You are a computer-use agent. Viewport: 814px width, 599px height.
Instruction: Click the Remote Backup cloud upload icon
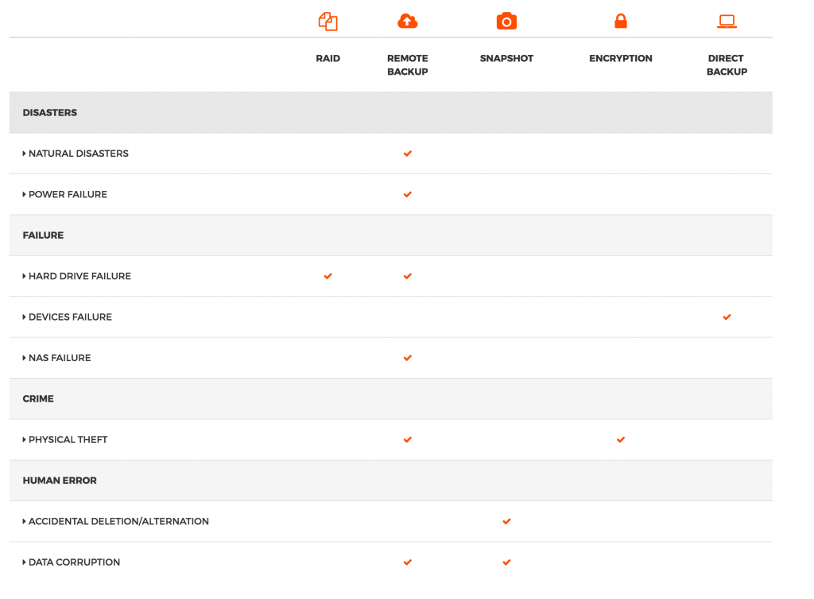[x=407, y=21]
